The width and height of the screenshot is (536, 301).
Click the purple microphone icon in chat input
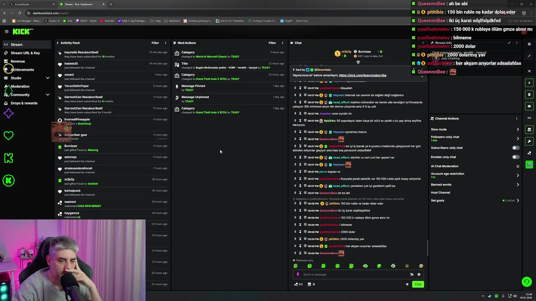[298, 275]
